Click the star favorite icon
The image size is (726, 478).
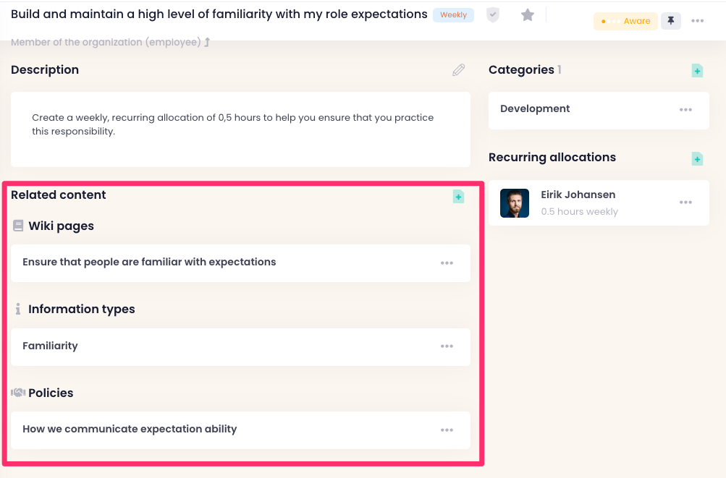(528, 15)
